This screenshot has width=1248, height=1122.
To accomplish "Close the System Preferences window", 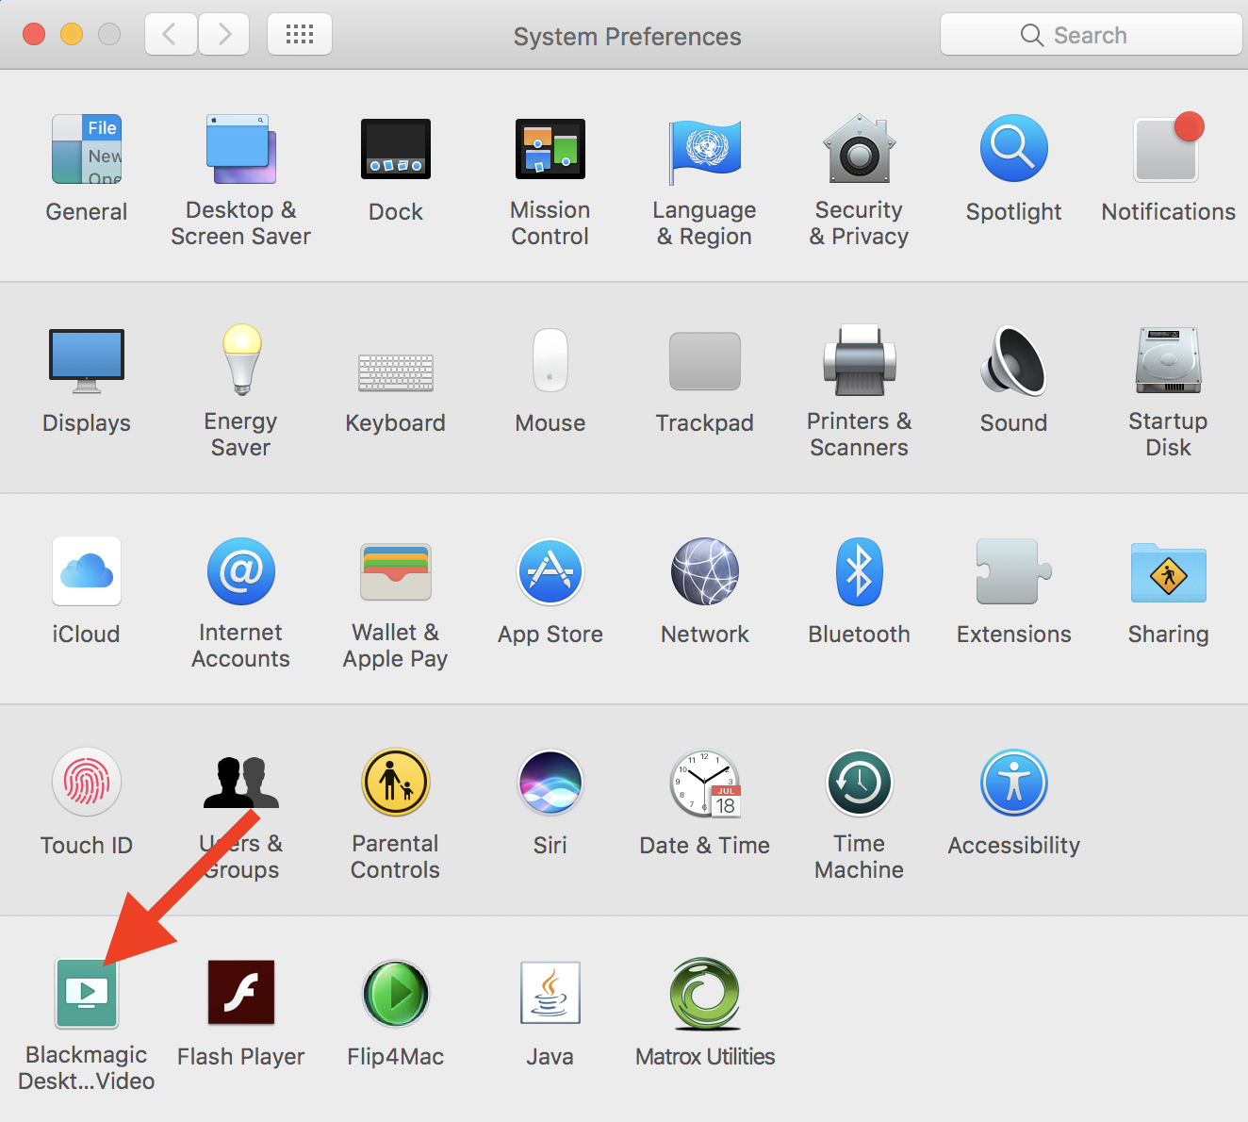I will click(34, 35).
